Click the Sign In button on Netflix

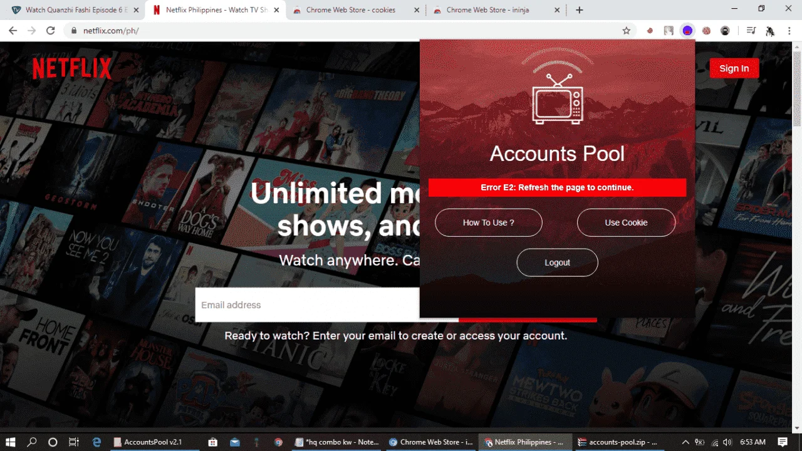pos(734,68)
